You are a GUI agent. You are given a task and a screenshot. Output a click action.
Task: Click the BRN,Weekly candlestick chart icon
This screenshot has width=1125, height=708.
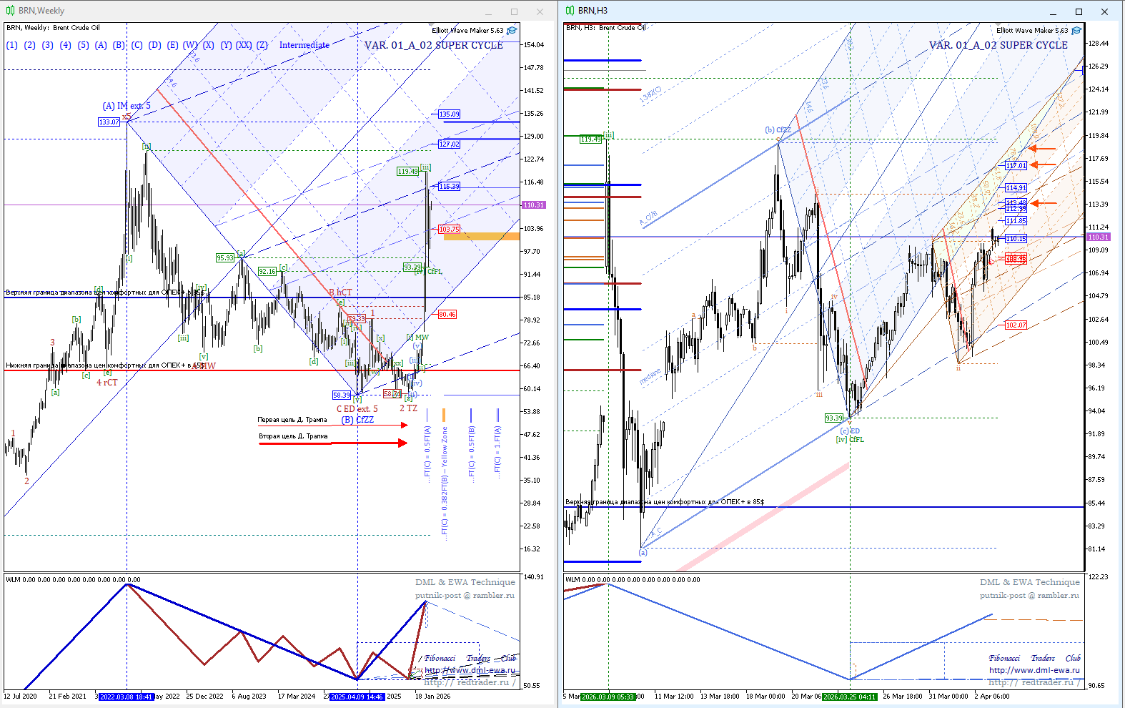click(x=10, y=11)
